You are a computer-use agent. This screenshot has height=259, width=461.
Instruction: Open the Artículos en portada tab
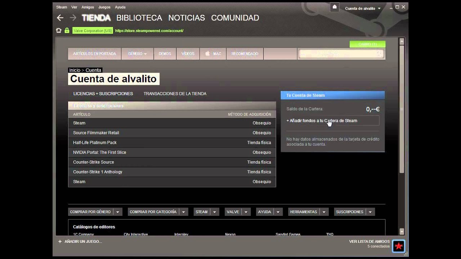pos(95,54)
